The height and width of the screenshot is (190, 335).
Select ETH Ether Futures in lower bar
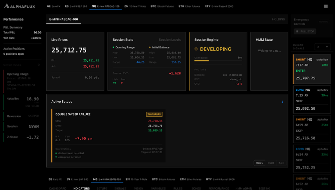(190, 180)
